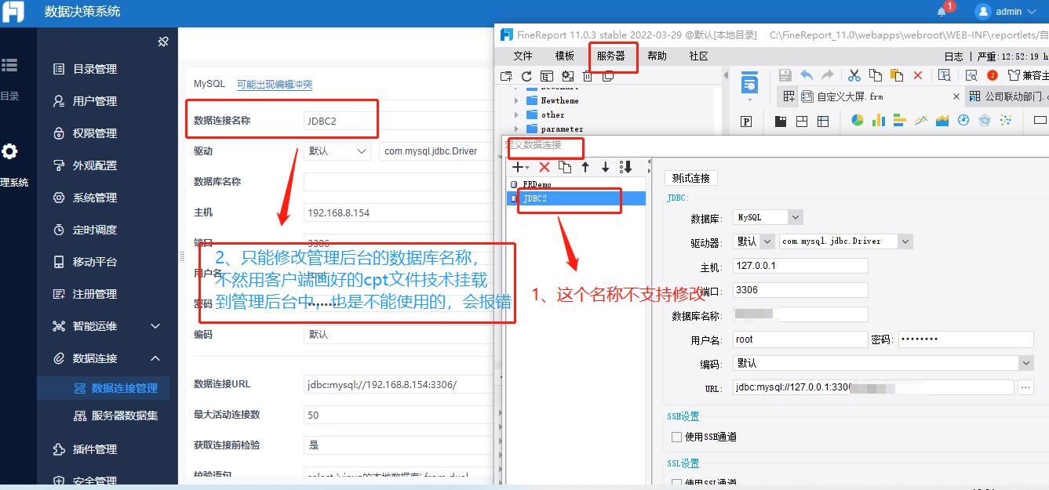Image resolution: width=1049 pixels, height=490 pixels.
Task: Open 插件管理 in web sidebar
Action: (x=94, y=449)
